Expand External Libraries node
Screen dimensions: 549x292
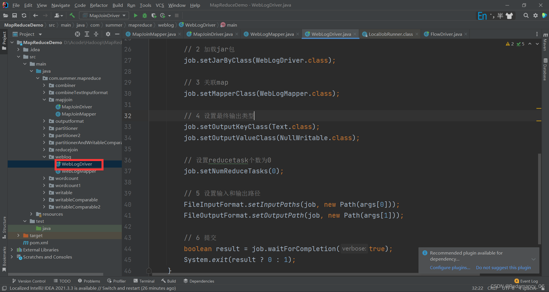tap(12, 250)
